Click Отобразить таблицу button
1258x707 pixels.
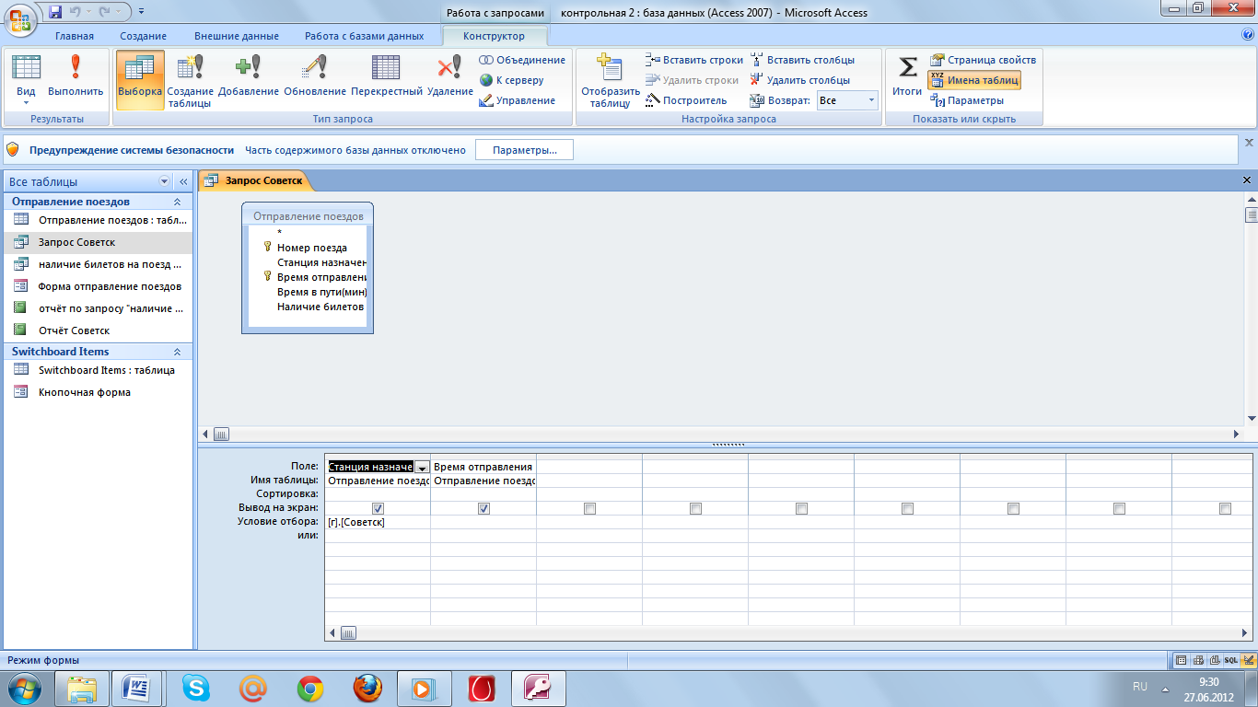coord(610,80)
